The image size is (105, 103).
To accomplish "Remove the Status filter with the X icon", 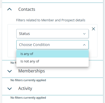I will click(x=93, y=29).
